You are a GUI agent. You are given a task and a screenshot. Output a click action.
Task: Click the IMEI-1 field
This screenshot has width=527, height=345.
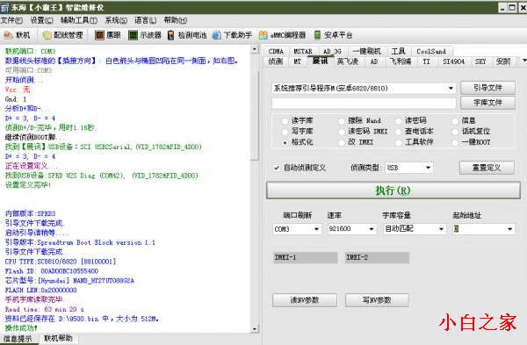pyautogui.click(x=305, y=258)
